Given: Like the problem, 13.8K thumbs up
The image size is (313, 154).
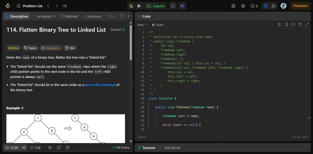Looking at the screenshot, I should (12, 147).
